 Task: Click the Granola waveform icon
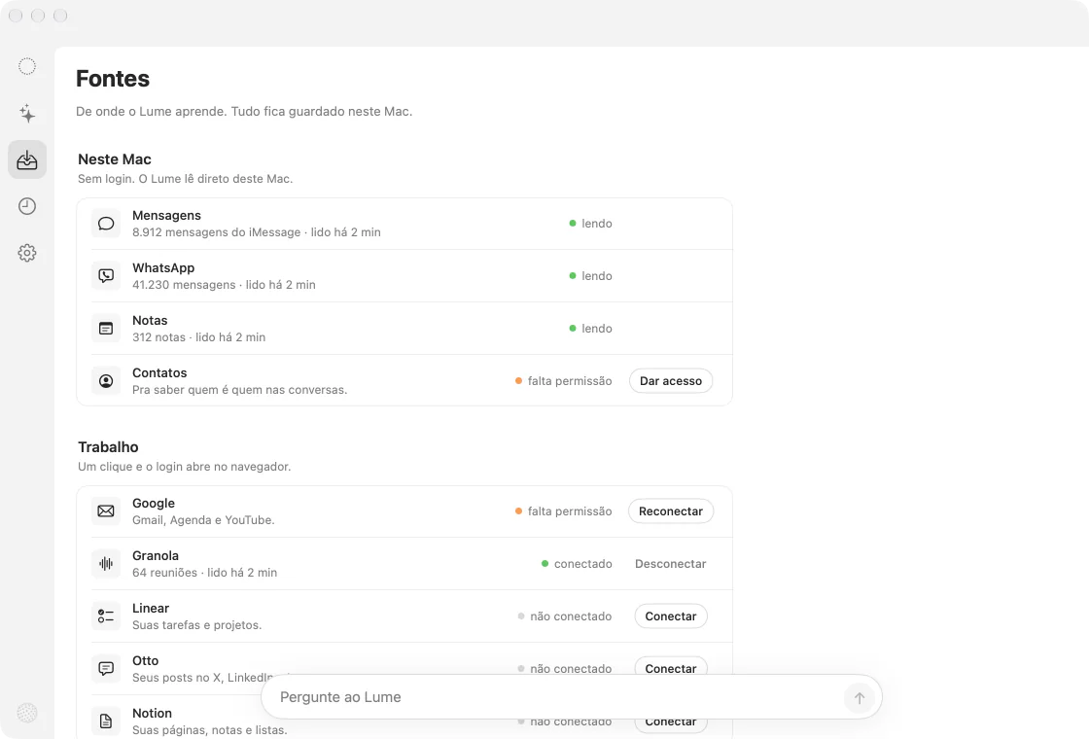coord(106,563)
